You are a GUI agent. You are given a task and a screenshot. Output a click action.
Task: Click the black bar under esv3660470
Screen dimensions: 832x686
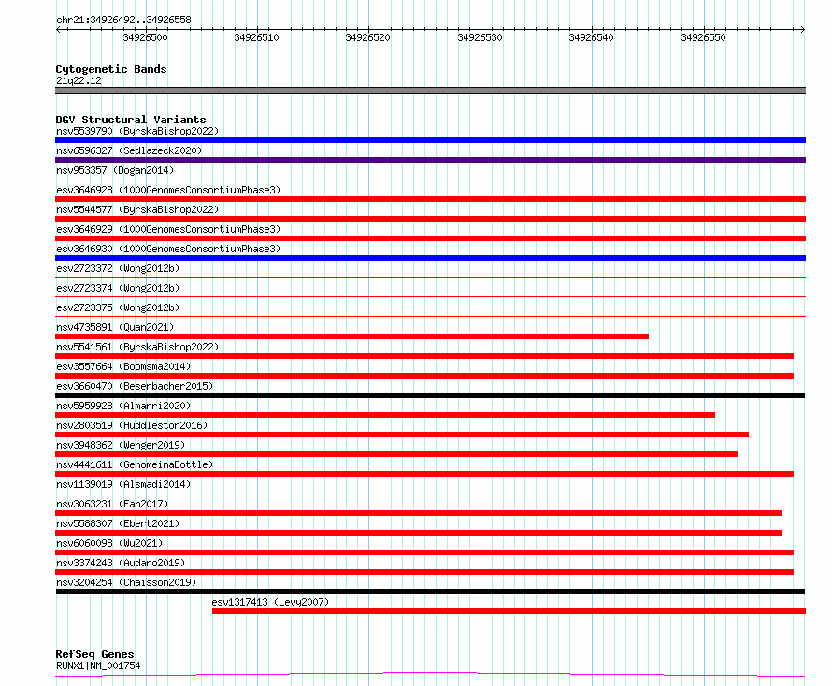pyautogui.click(x=430, y=395)
